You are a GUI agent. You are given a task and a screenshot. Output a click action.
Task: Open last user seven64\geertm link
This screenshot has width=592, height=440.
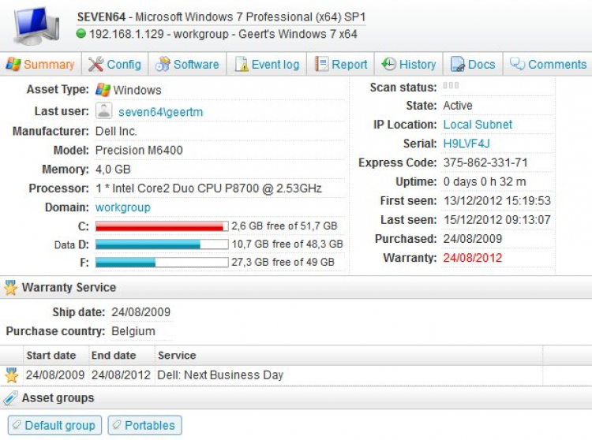160,112
